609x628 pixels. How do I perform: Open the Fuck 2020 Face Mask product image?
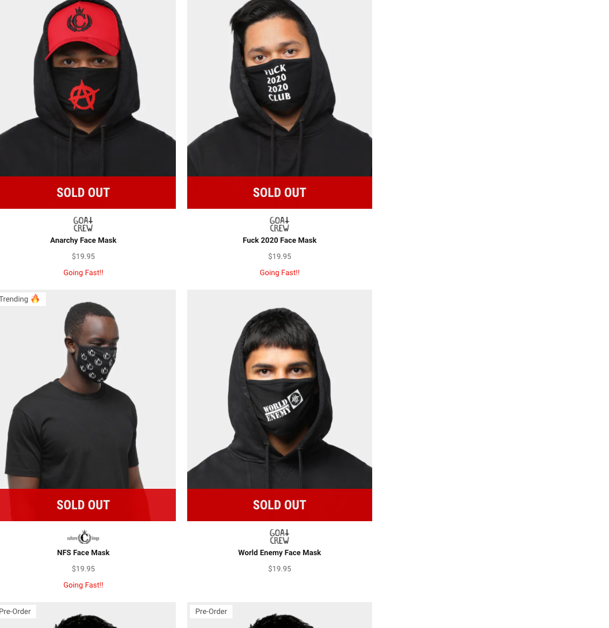pyautogui.click(x=279, y=88)
